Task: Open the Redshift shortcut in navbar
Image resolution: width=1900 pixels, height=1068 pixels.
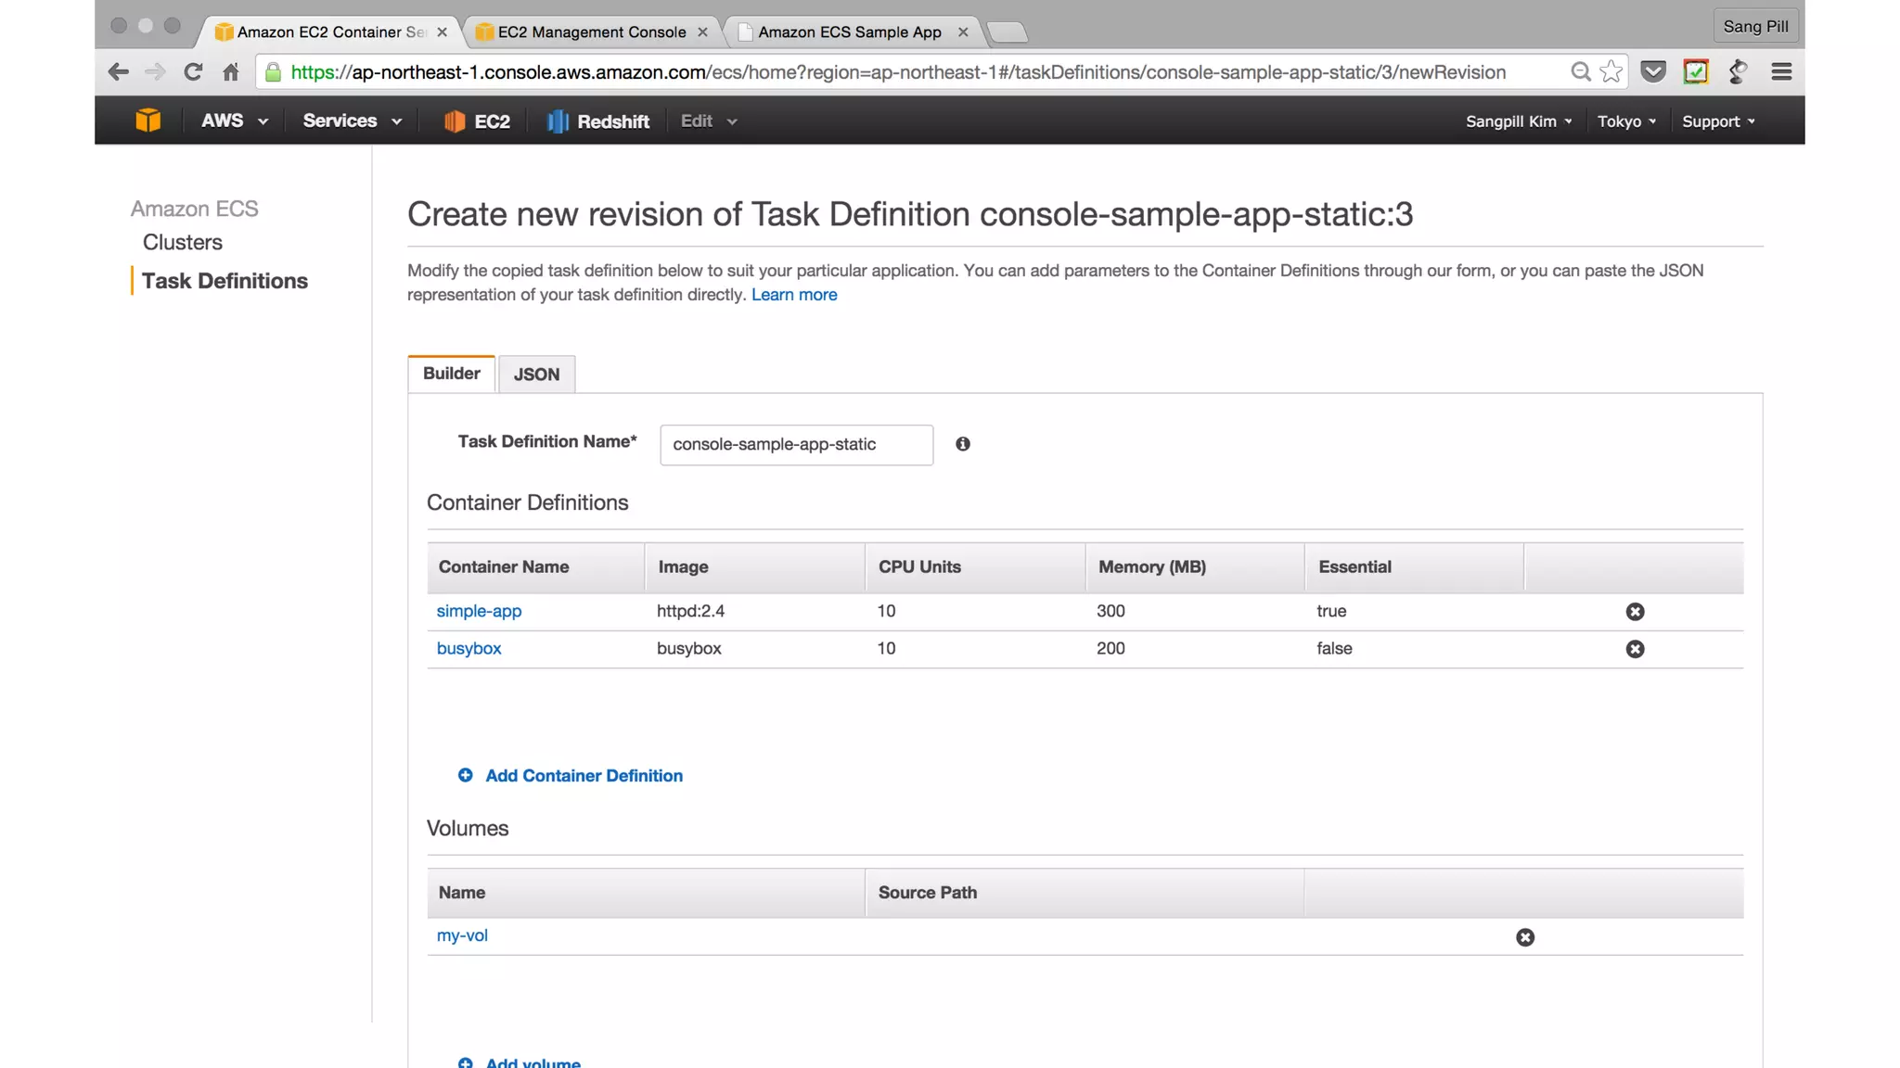Action: 598,121
